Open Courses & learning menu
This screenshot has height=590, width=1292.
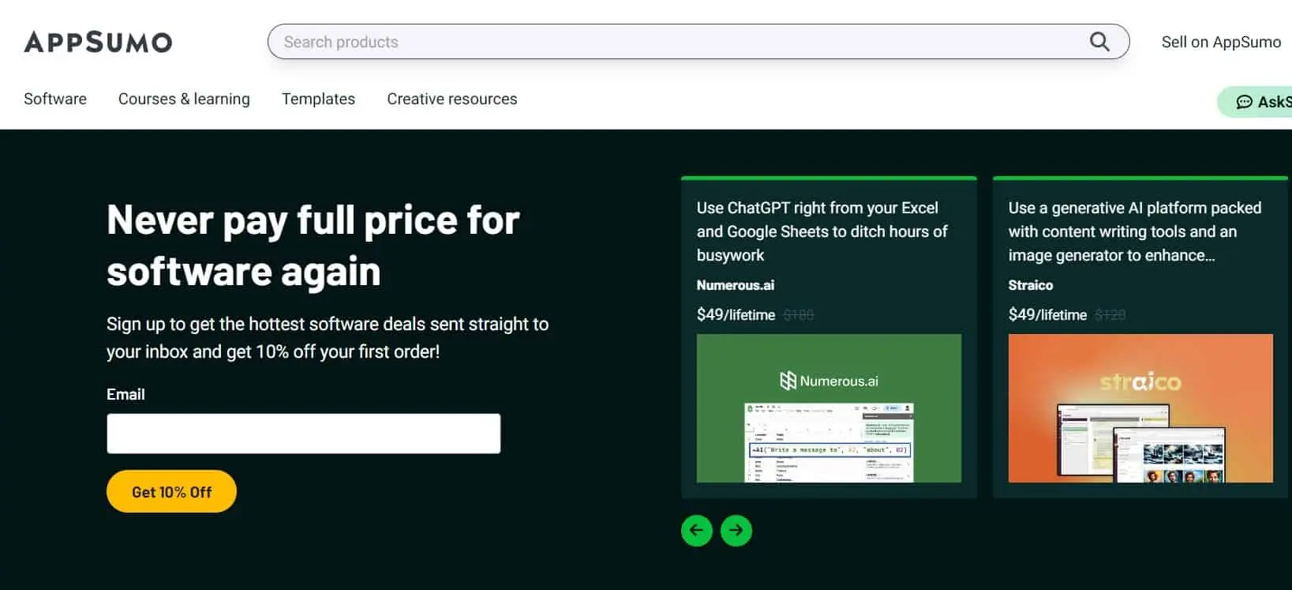tap(184, 99)
